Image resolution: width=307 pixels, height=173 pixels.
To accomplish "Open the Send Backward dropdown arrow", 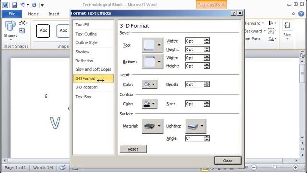I will click(264, 31).
